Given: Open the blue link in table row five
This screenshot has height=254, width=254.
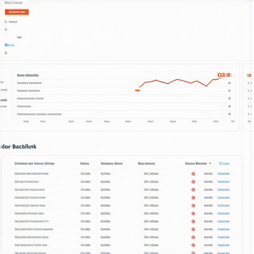Looking at the screenshot, I should (x=224, y=205).
